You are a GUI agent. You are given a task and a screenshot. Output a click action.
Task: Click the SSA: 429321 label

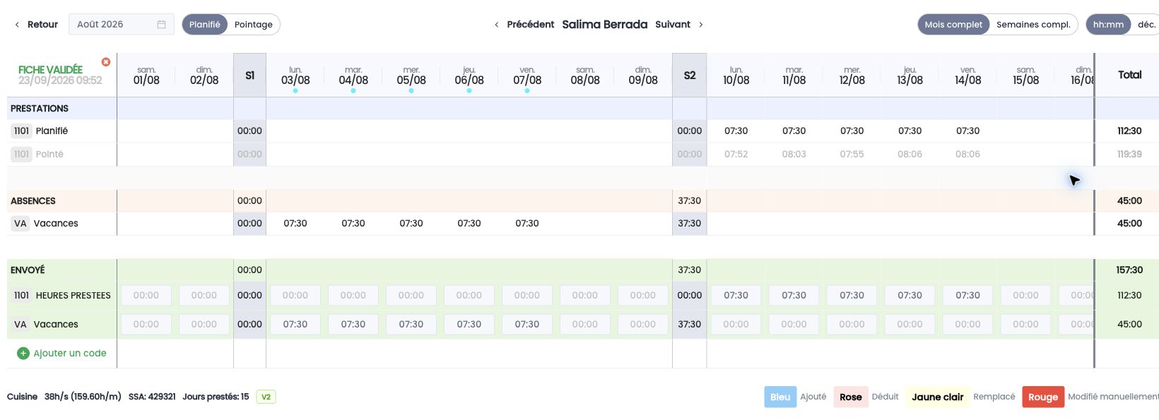(x=152, y=397)
